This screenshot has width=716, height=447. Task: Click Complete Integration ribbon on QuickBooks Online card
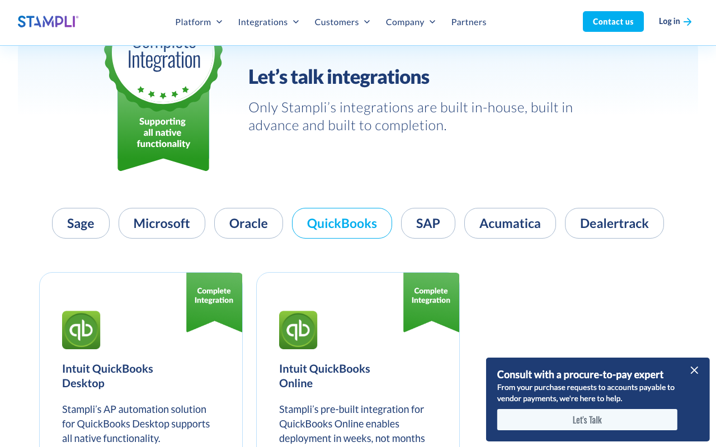(431, 302)
